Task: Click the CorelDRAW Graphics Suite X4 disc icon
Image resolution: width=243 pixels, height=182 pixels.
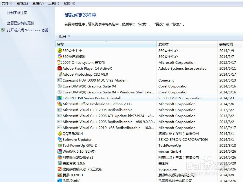Action: click(60, 86)
